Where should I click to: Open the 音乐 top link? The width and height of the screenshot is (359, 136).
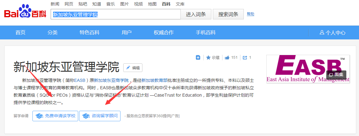111,4
